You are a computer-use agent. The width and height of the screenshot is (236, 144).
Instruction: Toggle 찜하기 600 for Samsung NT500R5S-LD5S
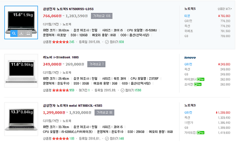click(114, 42)
